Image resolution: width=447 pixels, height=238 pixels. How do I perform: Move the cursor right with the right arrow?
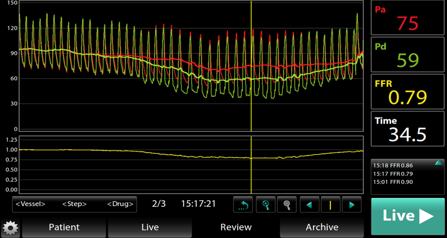pos(352,205)
